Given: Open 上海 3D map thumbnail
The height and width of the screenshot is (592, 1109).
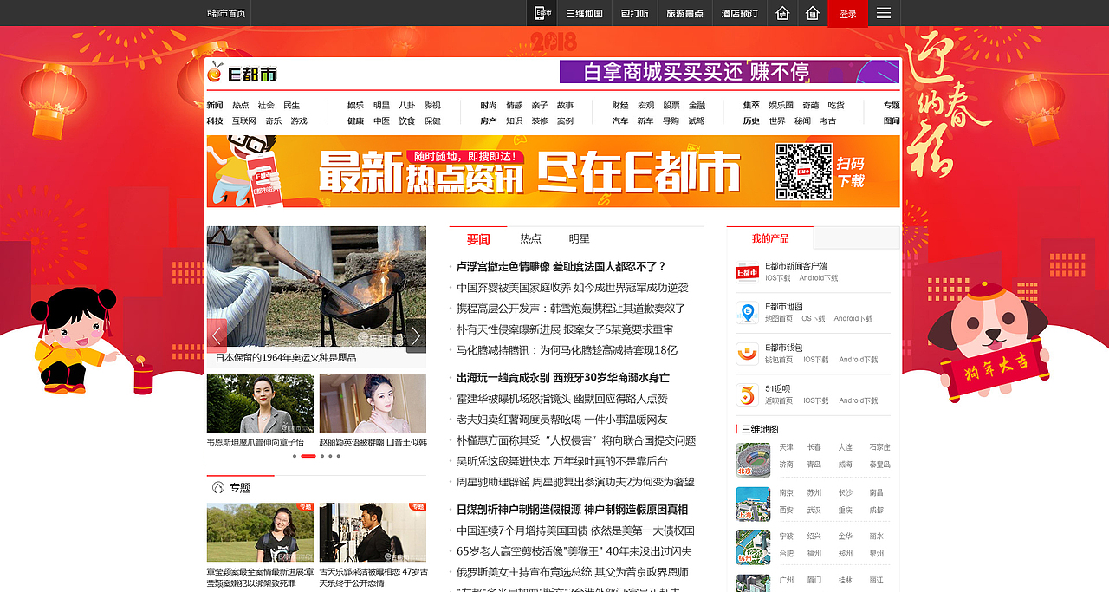Looking at the screenshot, I should pos(753,504).
